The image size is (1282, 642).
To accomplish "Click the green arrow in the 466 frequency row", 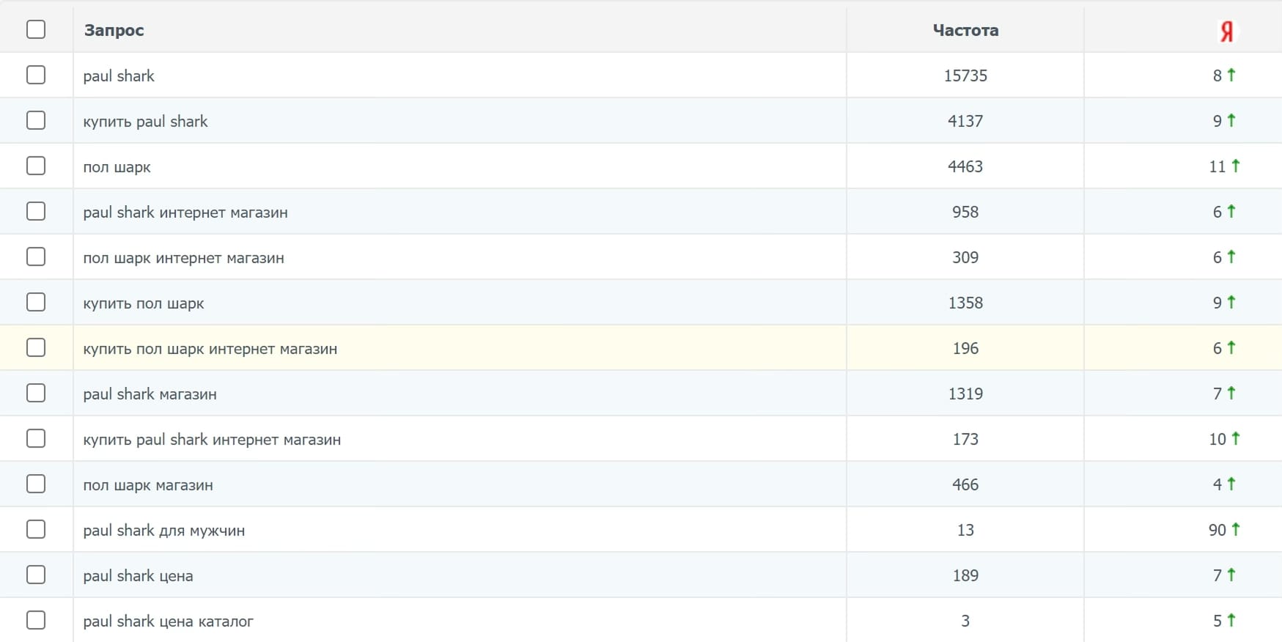I will point(1231,484).
